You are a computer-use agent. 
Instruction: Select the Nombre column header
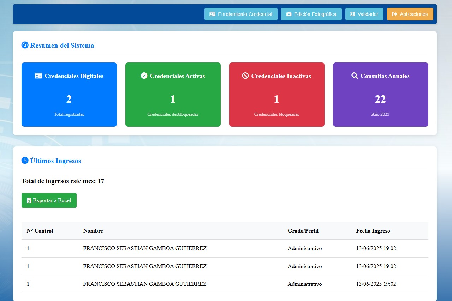point(93,231)
